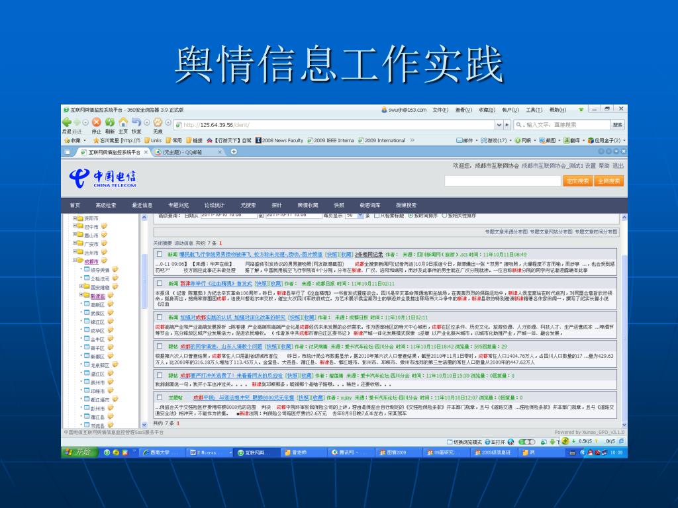Click the orange 全网搜索 button

[x=609, y=181]
